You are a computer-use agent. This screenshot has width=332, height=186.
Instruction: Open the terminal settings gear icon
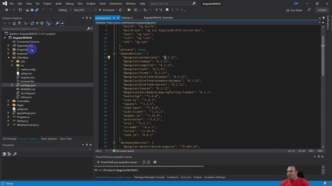pyautogui.click(x=155, y=162)
